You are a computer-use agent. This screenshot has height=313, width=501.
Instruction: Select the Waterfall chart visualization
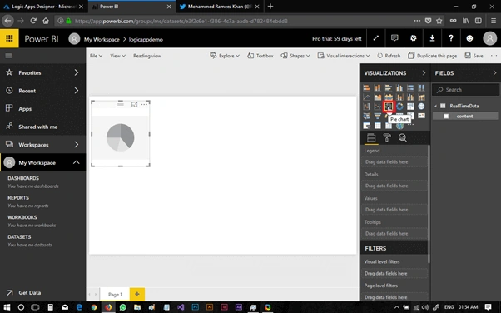tap(366, 107)
